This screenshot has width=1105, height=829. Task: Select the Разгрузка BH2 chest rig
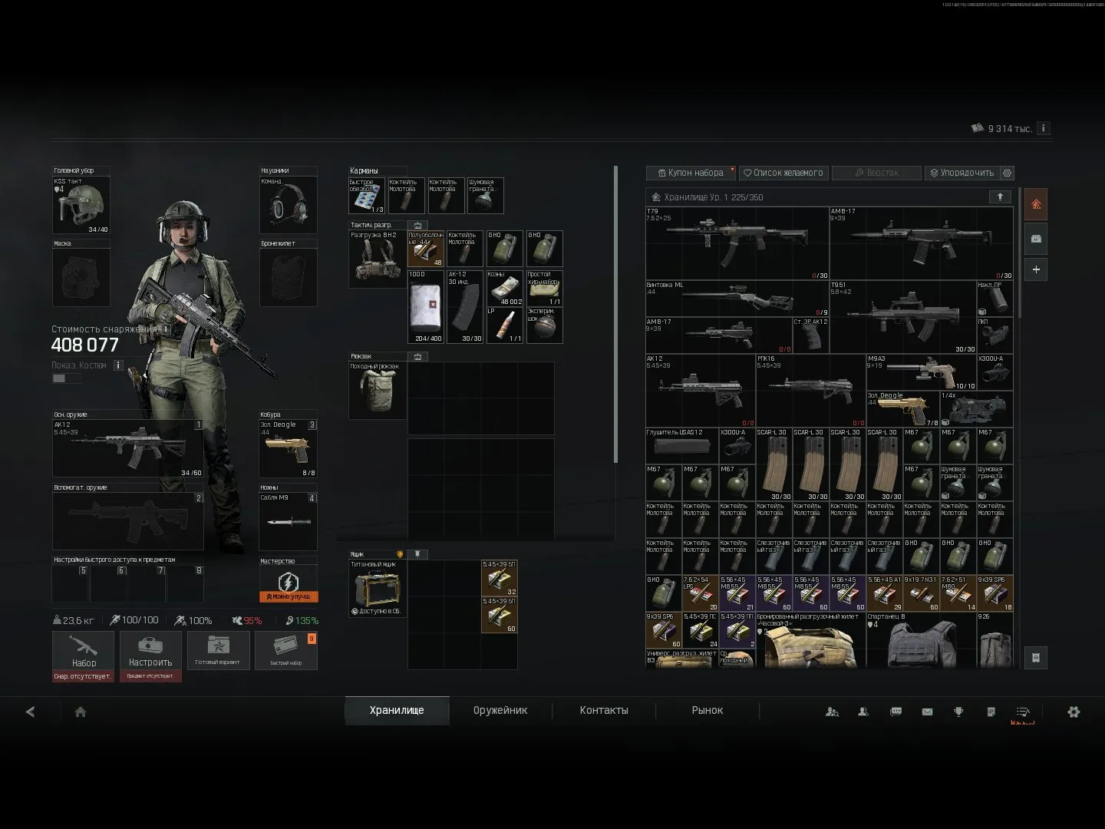coord(378,259)
